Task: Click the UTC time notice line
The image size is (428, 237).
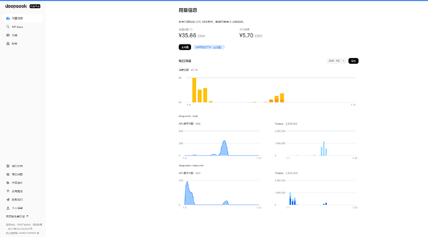Action: 212,22
